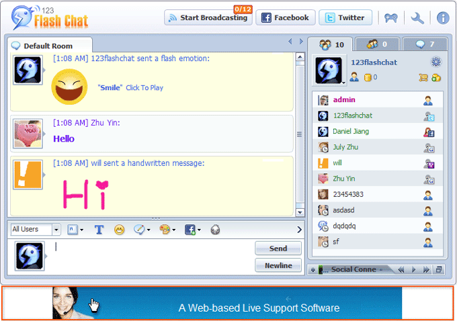Click the info icon in header

pyautogui.click(x=443, y=18)
